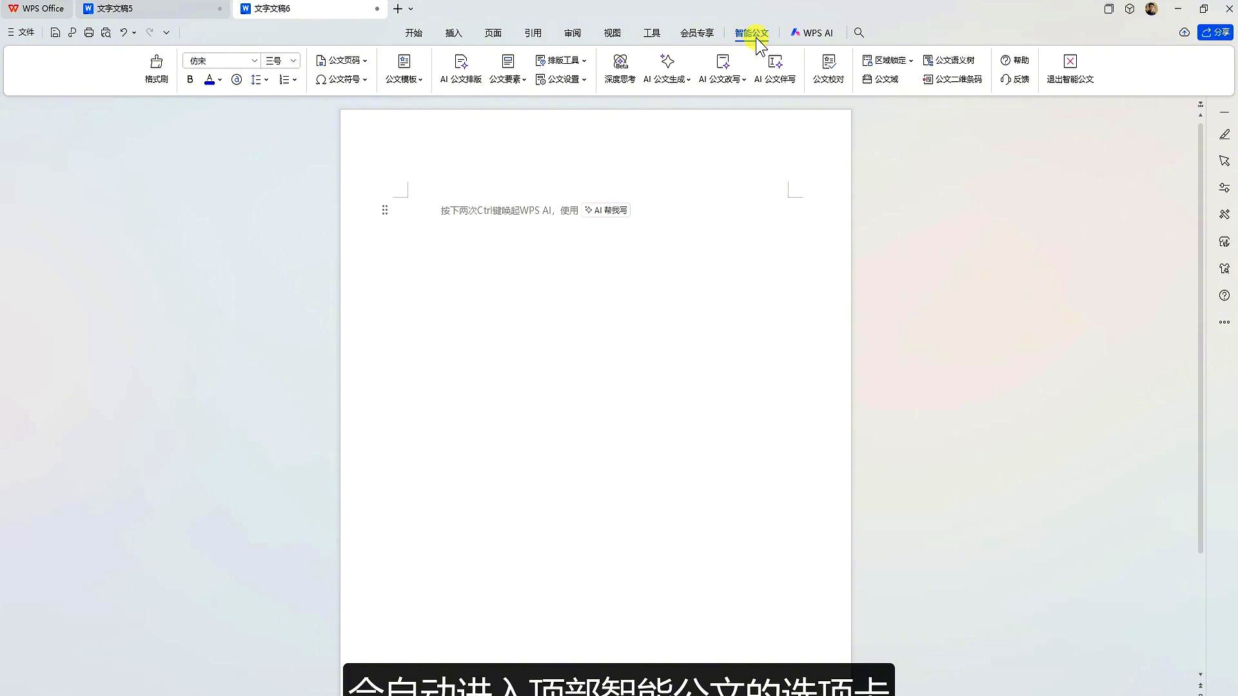The image size is (1238, 696).
Task: Switch to the 引用 ribbon tab
Action: 533,33
